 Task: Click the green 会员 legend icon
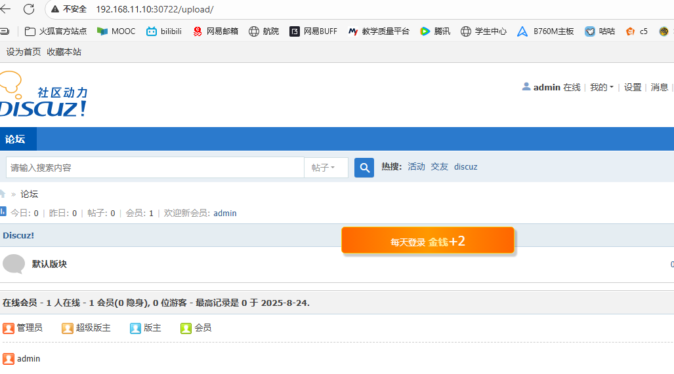(186, 328)
